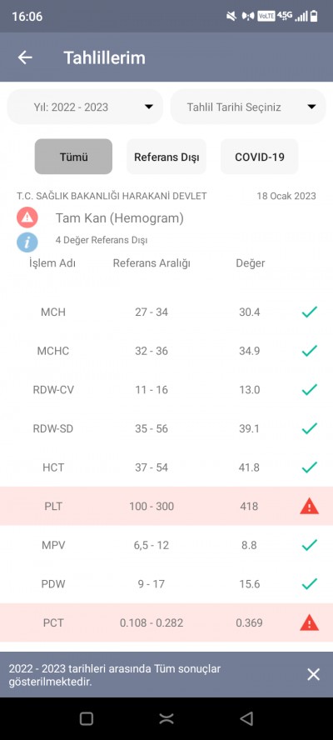Tap the Android back triangle button
The image size is (333, 740).
point(246,719)
